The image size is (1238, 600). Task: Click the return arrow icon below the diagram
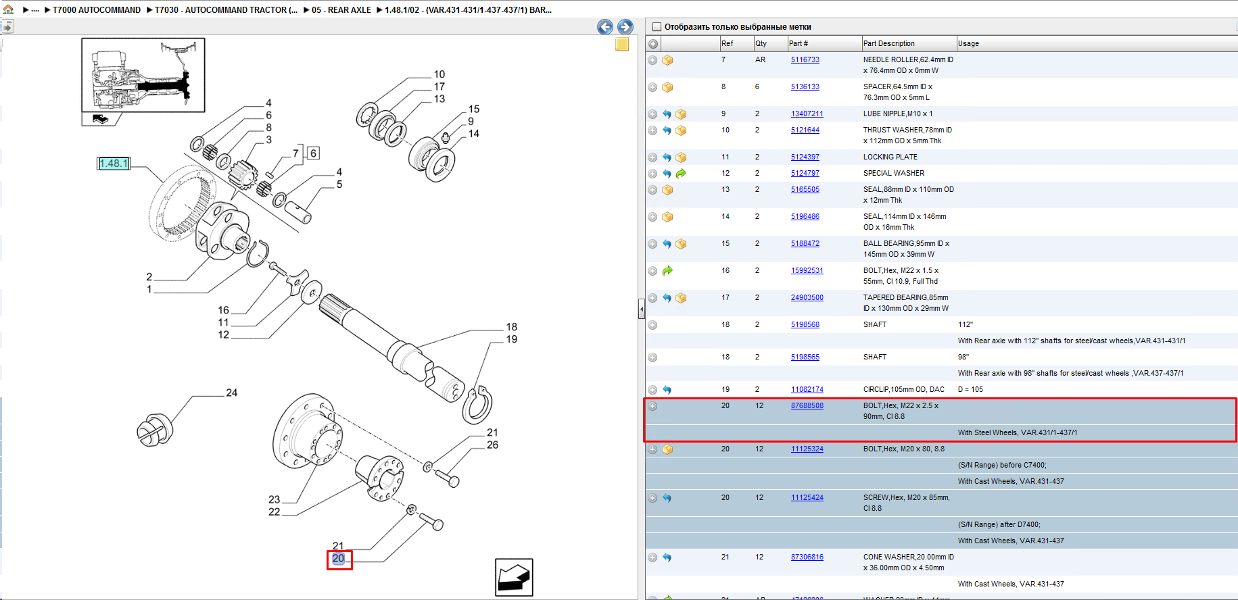point(514,577)
